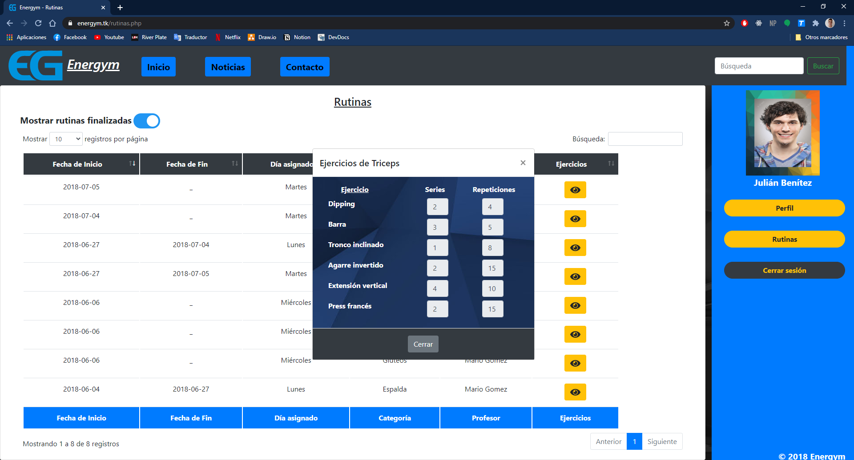Go to Anterior page in pagination
The height and width of the screenshot is (460, 854).
pos(608,441)
